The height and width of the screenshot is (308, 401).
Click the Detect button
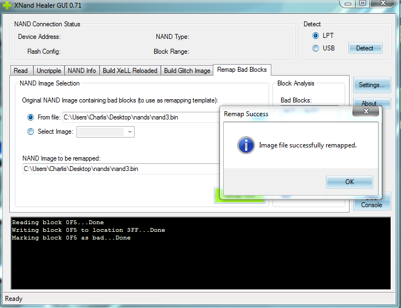pyautogui.click(x=365, y=48)
